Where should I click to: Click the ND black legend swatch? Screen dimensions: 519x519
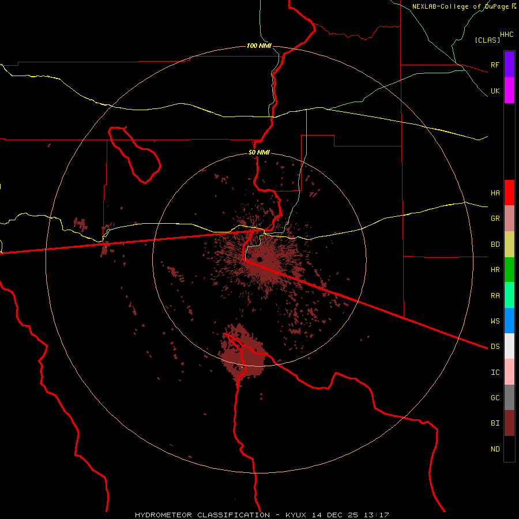509,449
